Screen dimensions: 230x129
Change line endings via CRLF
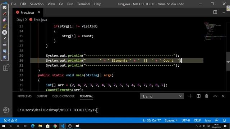[x=197, y=120]
